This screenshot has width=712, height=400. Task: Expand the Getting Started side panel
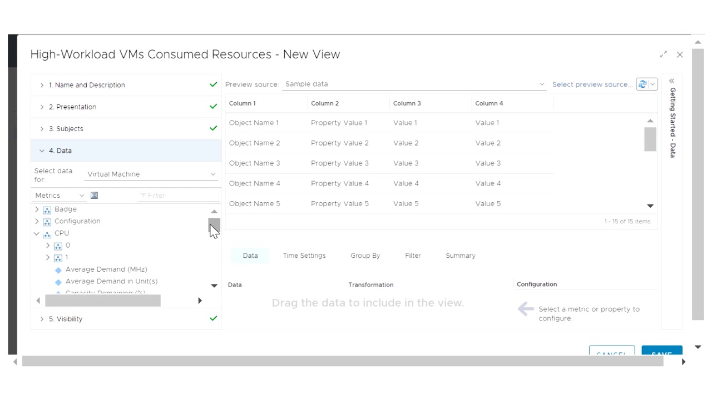(671, 81)
